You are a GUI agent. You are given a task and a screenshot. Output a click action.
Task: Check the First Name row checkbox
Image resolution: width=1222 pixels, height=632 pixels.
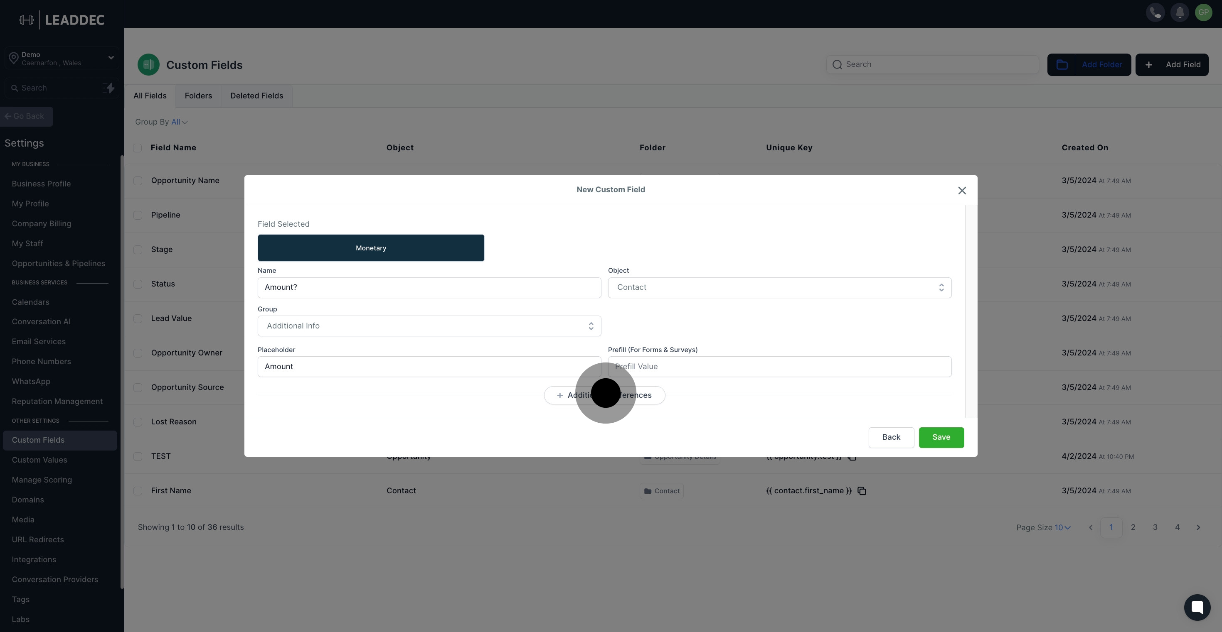138,491
